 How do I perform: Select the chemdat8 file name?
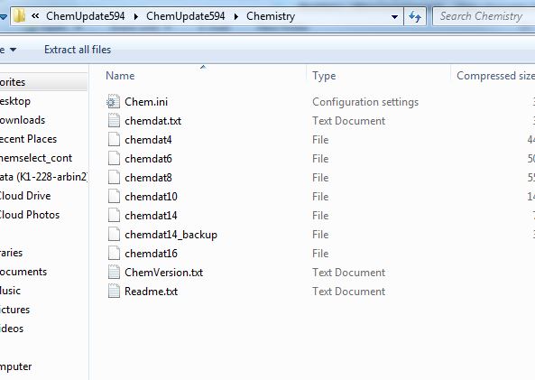(x=148, y=178)
